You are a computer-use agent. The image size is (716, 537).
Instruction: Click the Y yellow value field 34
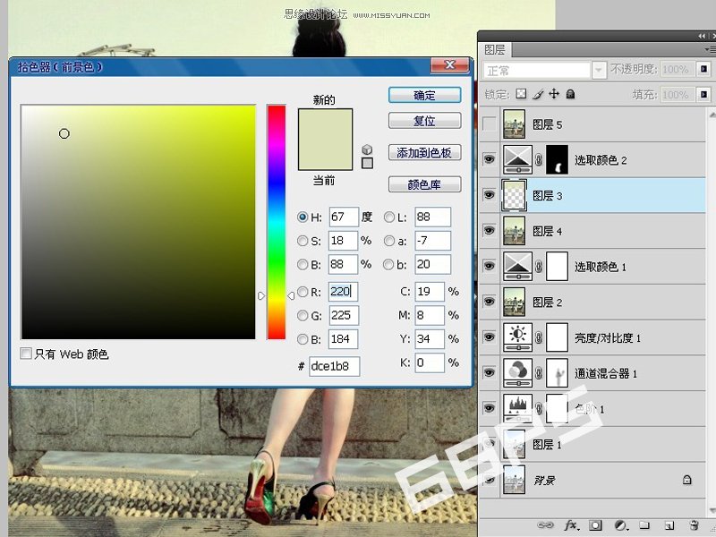pos(430,339)
